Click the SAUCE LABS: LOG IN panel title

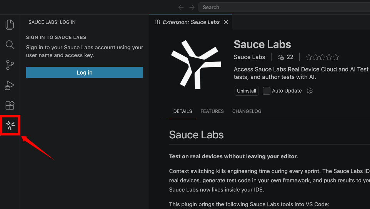[x=52, y=22]
